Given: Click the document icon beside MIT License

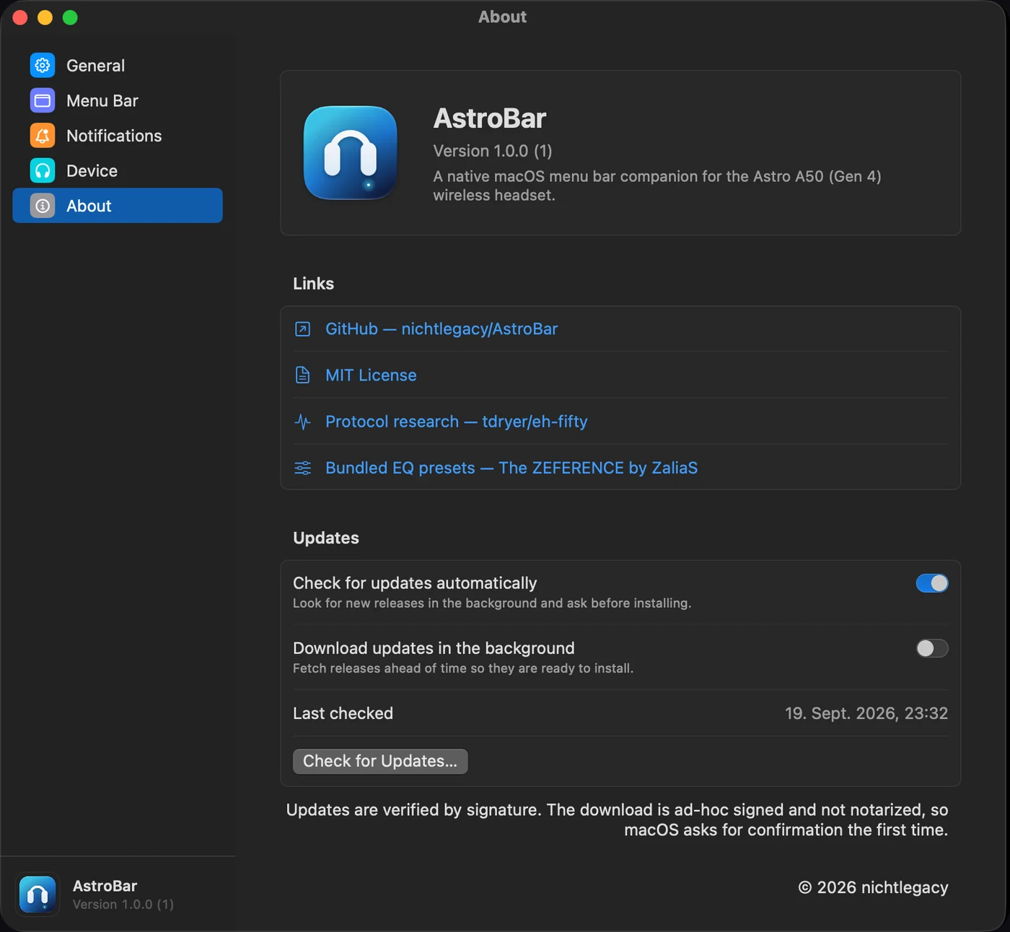Looking at the screenshot, I should 303,375.
